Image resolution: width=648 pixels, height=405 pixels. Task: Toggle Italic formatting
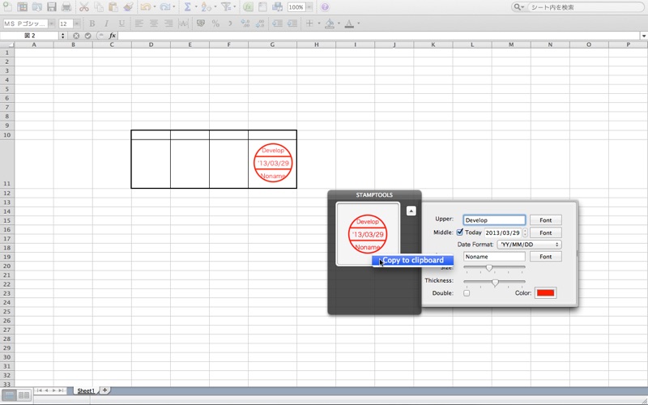tap(107, 23)
